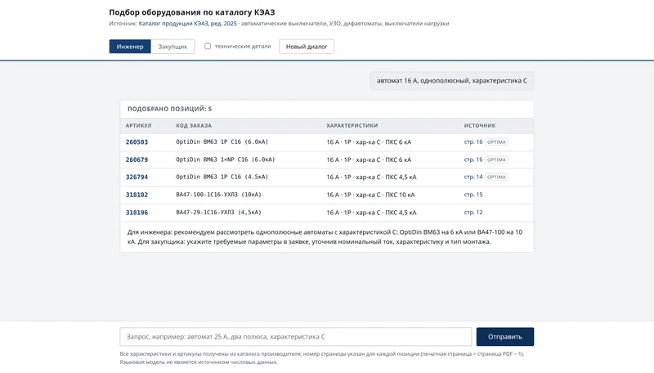Click the user message автомат 16 А, однополюсный
Viewport: 654px width, 373px height.
(452, 81)
